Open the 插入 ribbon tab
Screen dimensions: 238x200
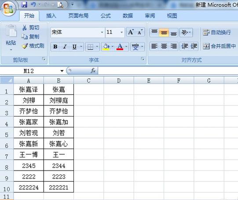(51, 16)
